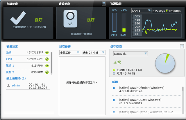Click the admin user avatar icon

pos(8,85)
